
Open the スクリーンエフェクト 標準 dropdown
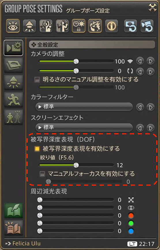(x=84, y=127)
